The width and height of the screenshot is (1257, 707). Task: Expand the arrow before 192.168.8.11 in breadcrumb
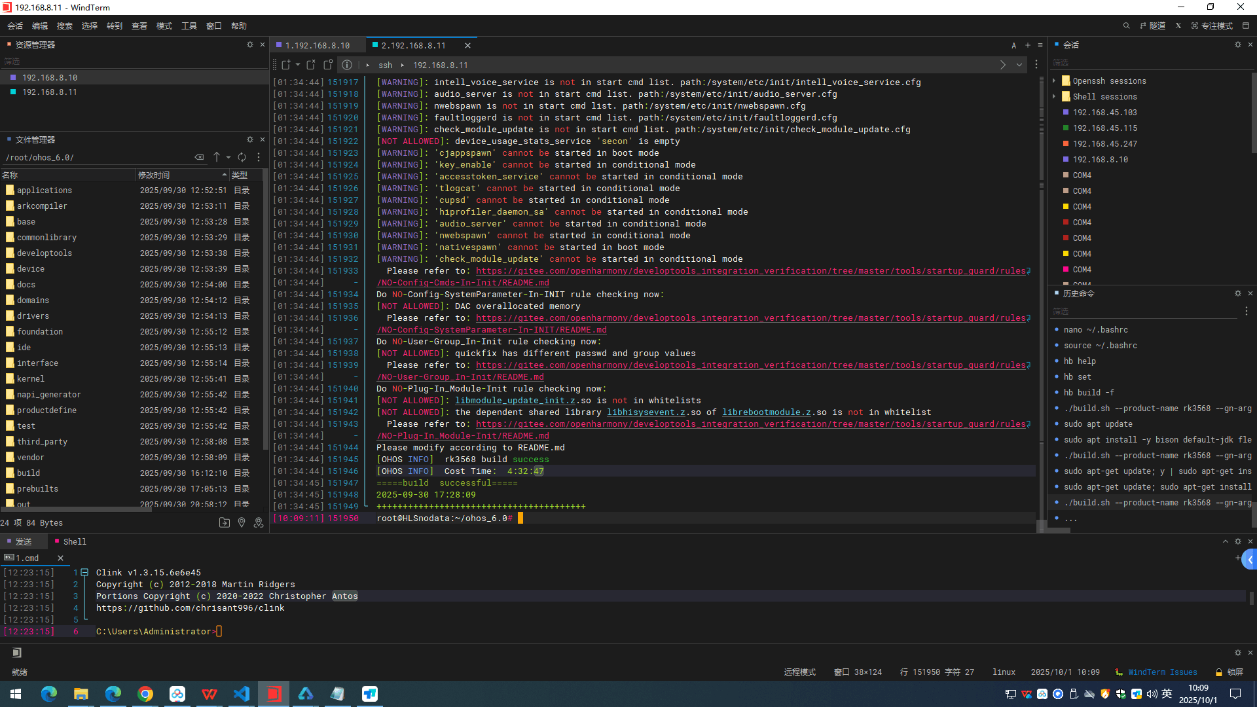[x=402, y=65]
